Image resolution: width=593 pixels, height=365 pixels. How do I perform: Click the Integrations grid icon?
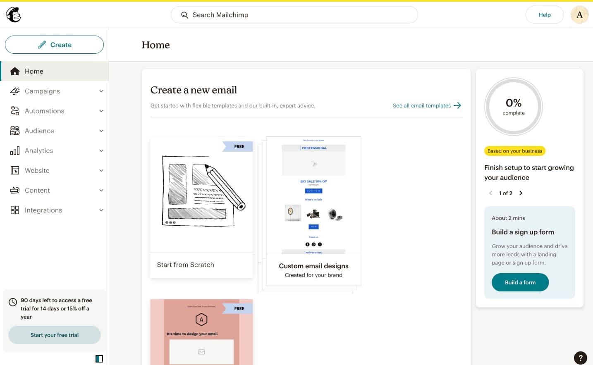pyautogui.click(x=15, y=210)
